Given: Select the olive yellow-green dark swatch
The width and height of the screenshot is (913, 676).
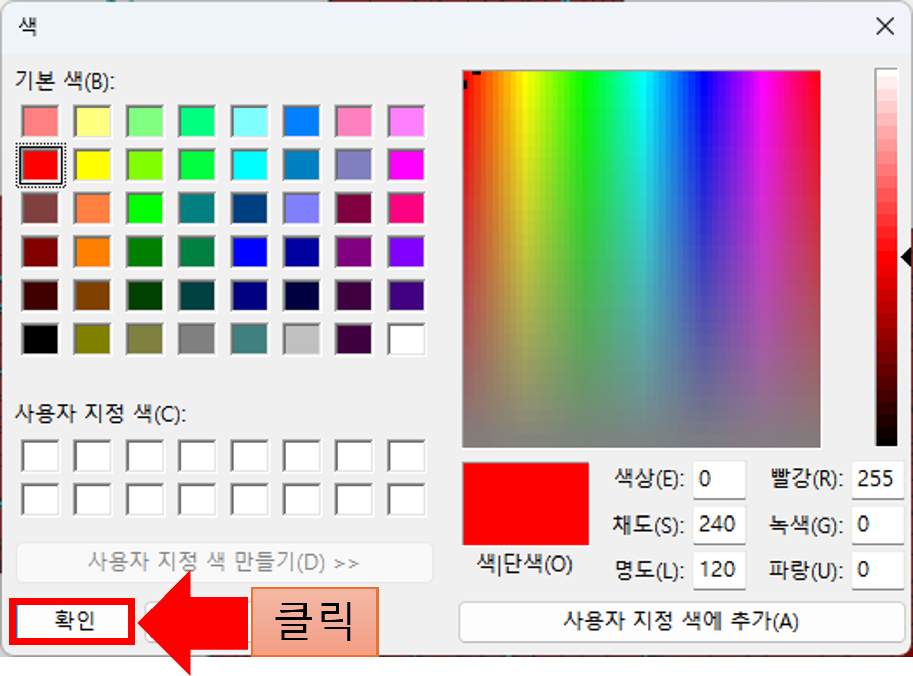Looking at the screenshot, I should pos(93,339).
